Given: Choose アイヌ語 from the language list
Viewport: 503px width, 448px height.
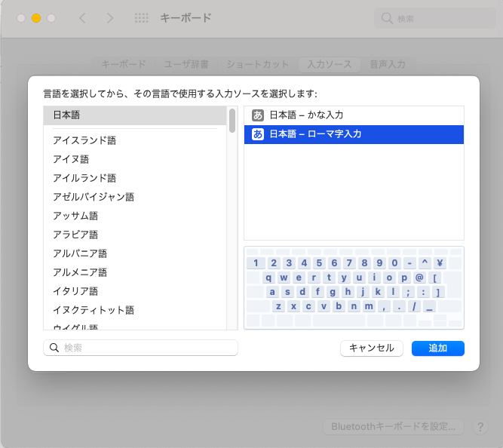Looking at the screenshot, I should coord(135,159).
